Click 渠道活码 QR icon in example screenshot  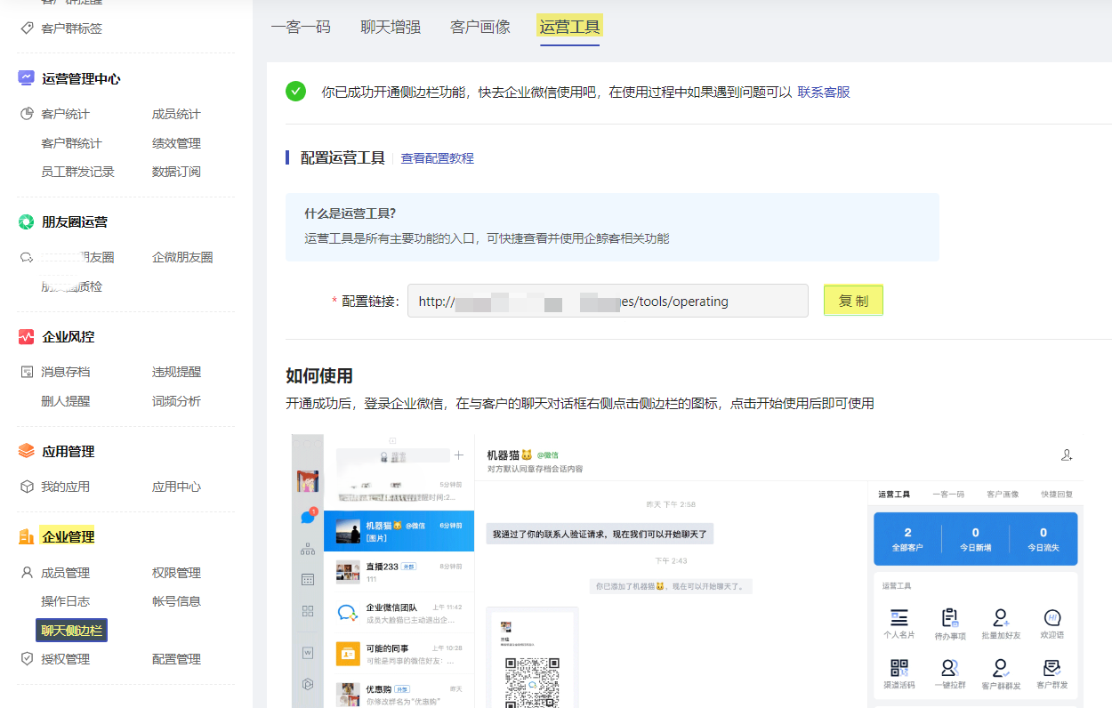pyautogui.click(x=898, y=668)
